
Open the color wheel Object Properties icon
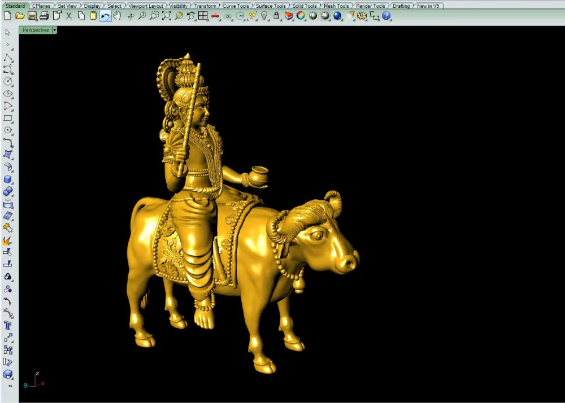click(x=301, y=16)
